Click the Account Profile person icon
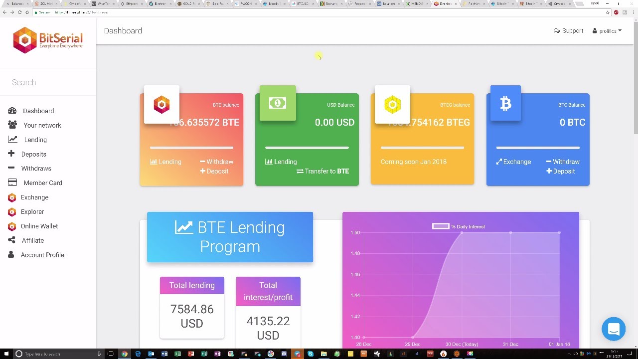Screen dimensions: 638x359 click(x=11, y=255)
